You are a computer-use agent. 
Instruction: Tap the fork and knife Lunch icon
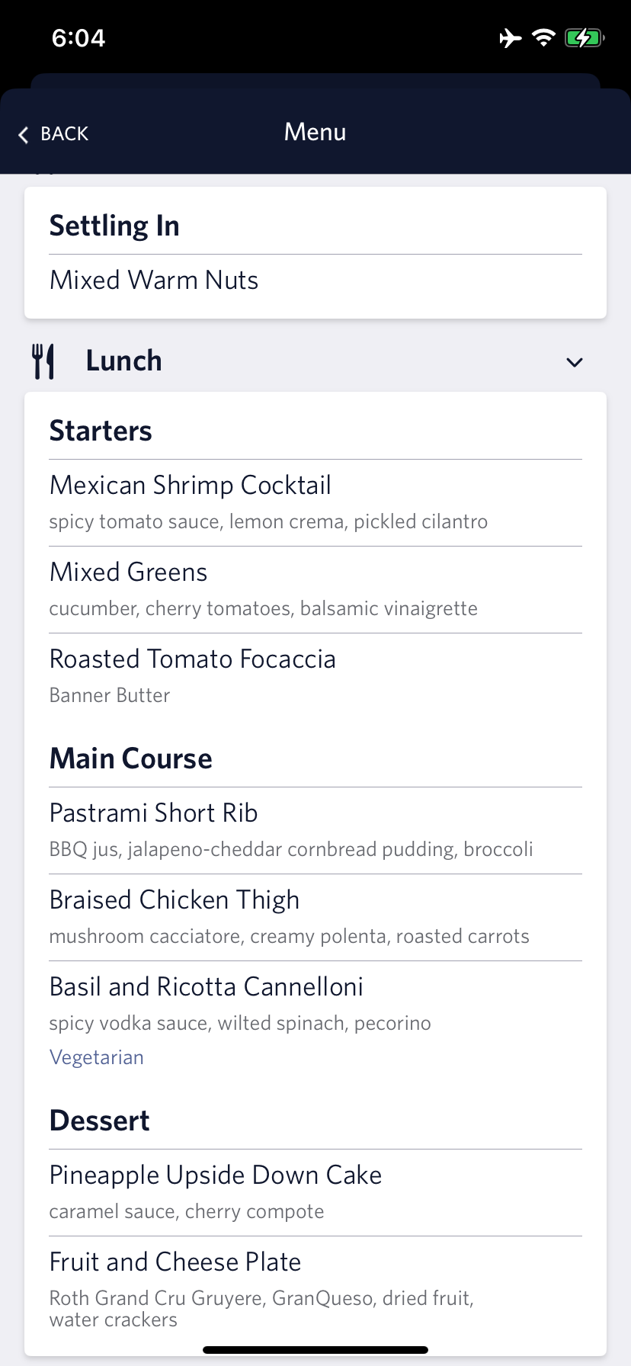[43, 361]
